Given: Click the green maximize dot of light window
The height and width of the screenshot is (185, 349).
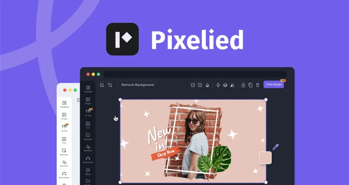Looking at the screenshot, I should pyautogui.click(x=75, y=90).
